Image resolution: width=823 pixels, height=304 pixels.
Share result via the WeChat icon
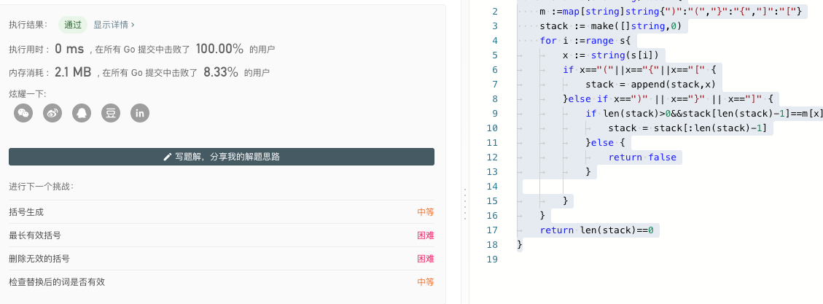(24, 113)
